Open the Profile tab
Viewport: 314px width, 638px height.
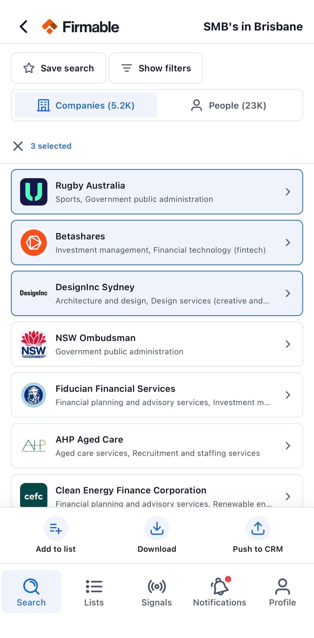click(283, 592)
